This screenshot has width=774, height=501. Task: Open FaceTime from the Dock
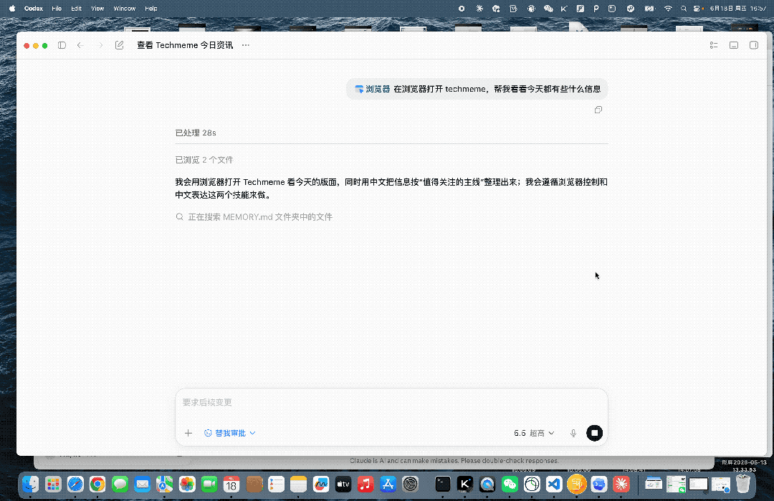coord(209,485)
